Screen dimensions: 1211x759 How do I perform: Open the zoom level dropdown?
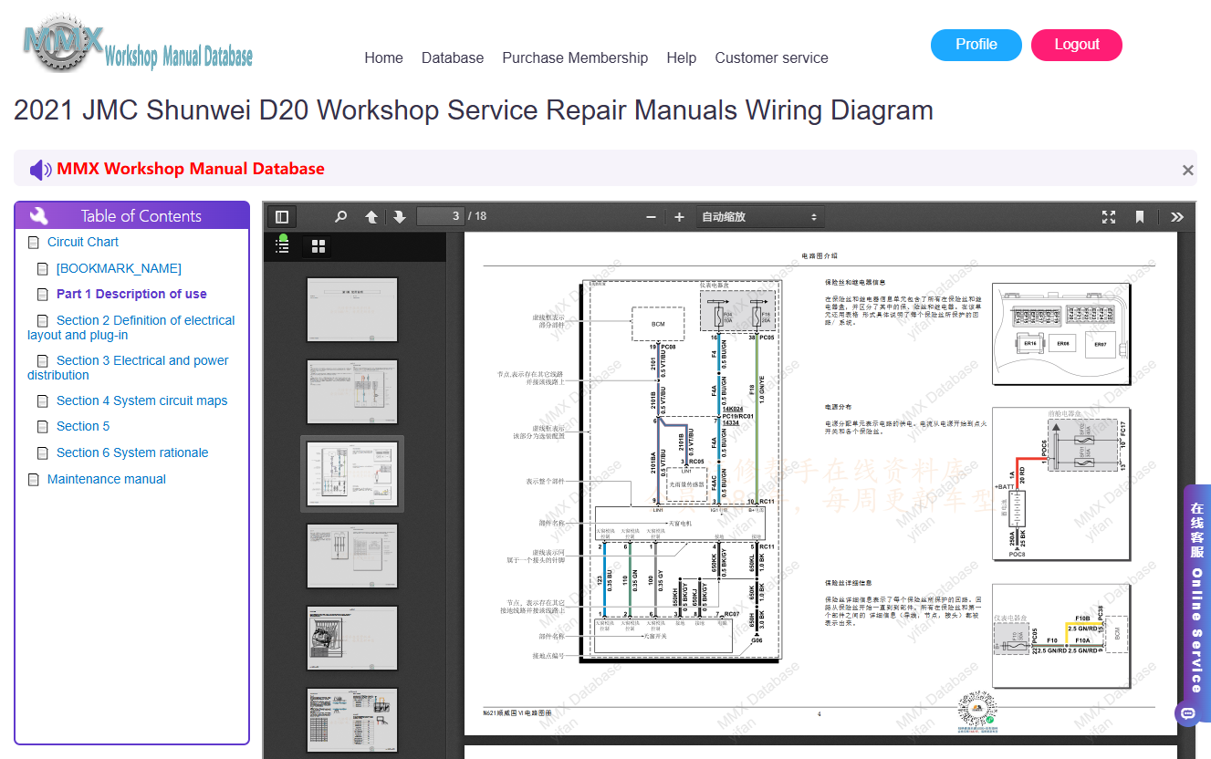tap(759, 217)
